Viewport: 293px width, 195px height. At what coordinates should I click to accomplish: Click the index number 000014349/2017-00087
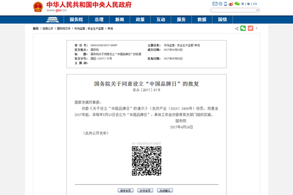click(x=104, y=45)
